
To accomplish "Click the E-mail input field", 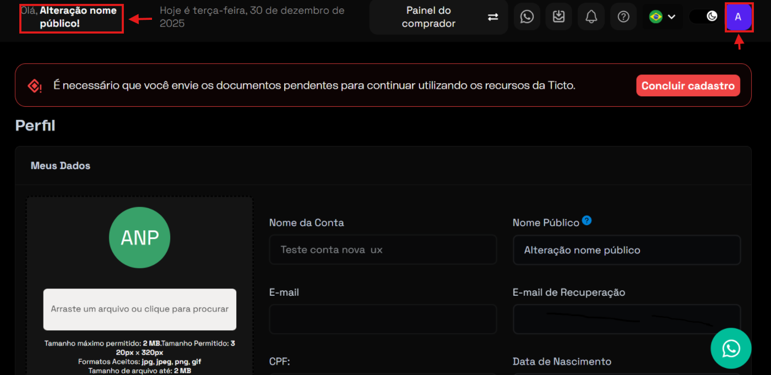I will point(383,319).
